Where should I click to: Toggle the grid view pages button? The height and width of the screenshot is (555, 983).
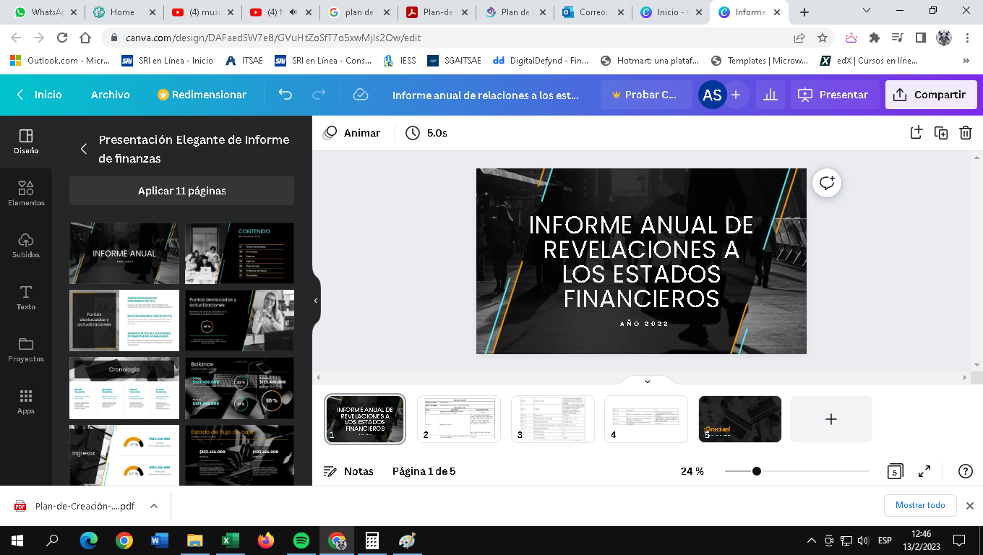895,471
